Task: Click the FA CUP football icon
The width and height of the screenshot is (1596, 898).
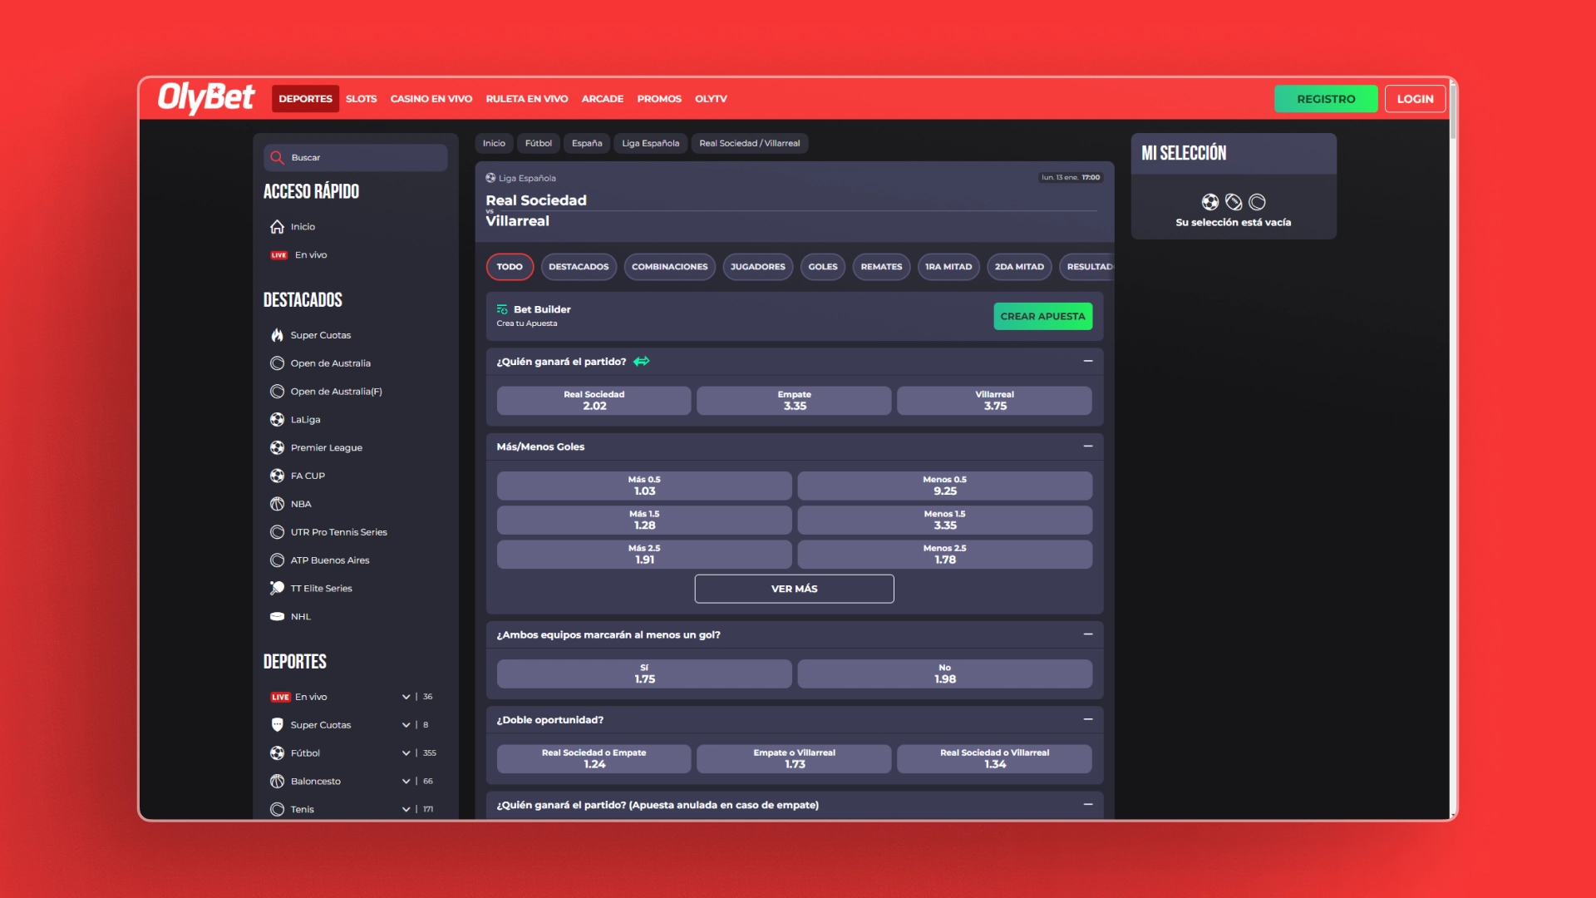Action: click(277, 476)
